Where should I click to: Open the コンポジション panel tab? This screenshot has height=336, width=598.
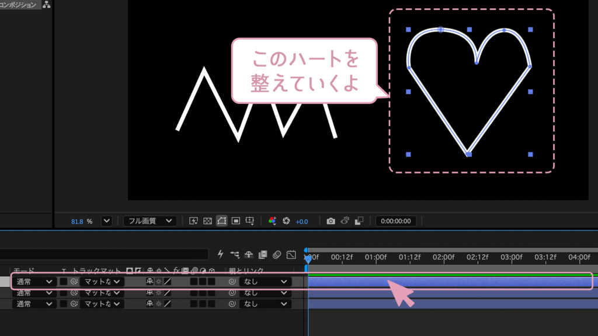(x=18, y=5)
